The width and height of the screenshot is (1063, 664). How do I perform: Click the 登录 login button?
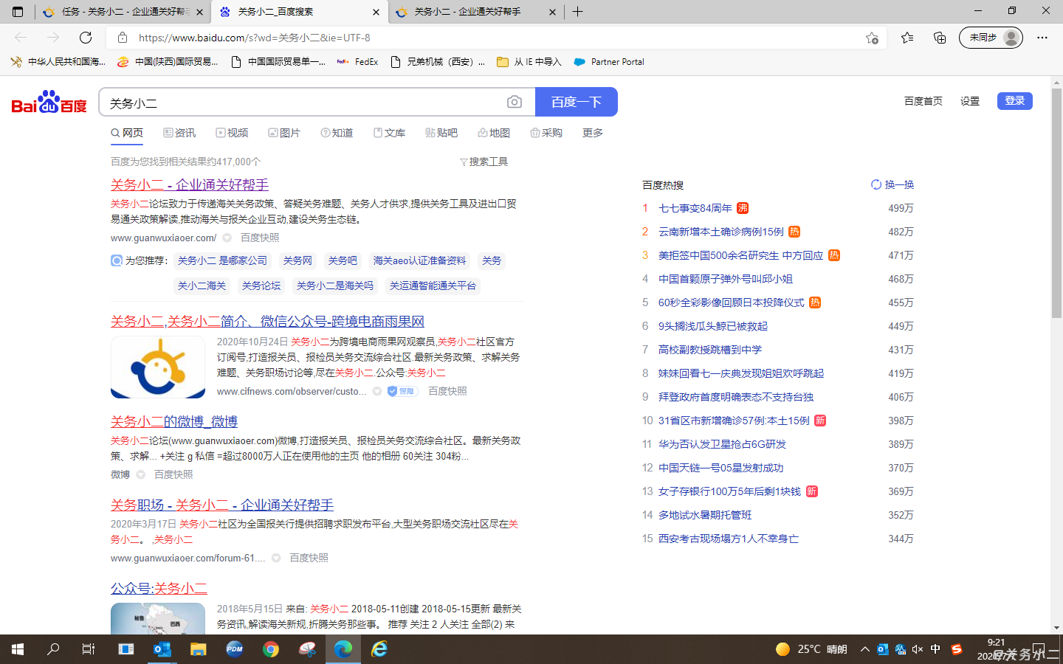click(x=1014, y=101)
